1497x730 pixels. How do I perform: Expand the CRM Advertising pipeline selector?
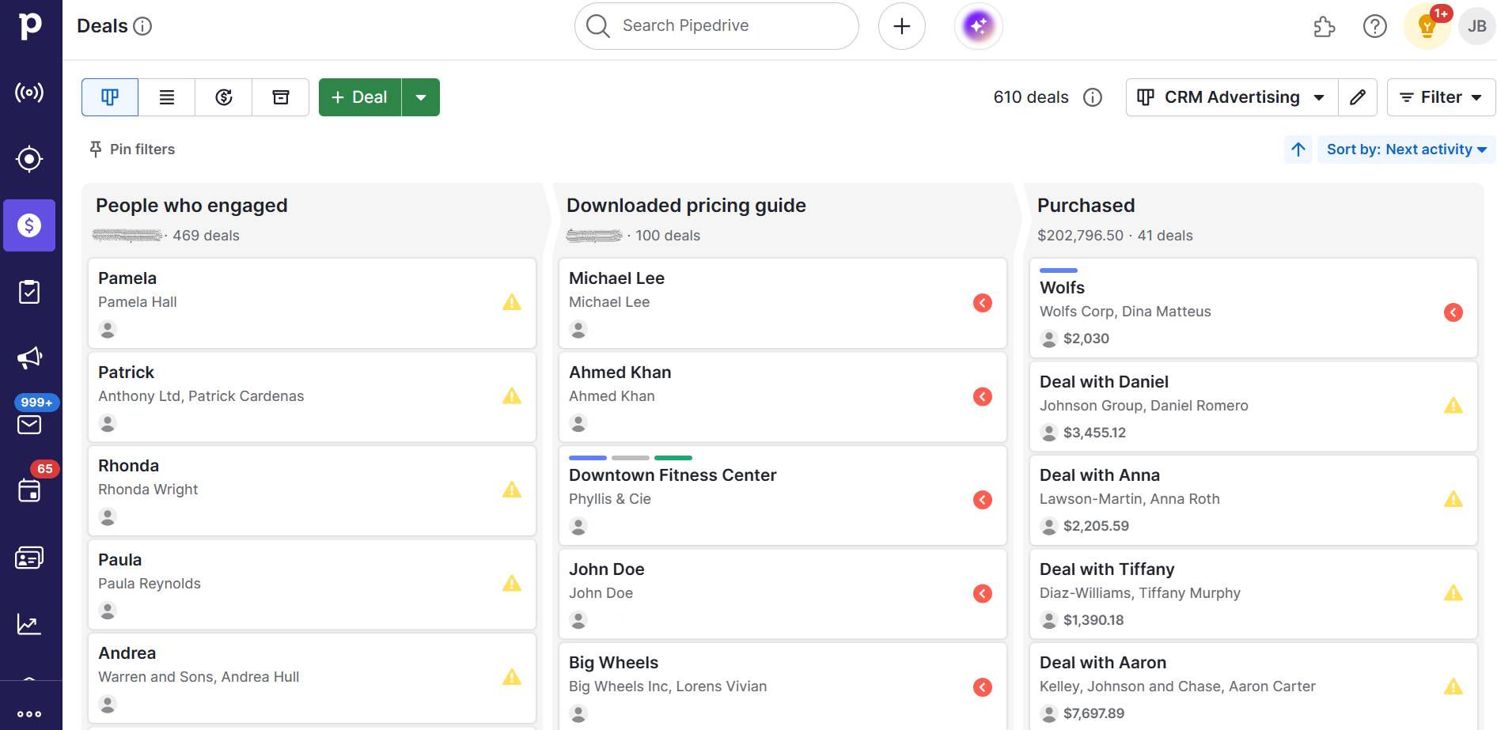(1230, 96)
